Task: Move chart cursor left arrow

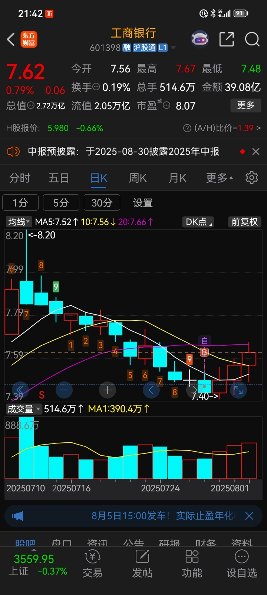Action: pos(151,390)
